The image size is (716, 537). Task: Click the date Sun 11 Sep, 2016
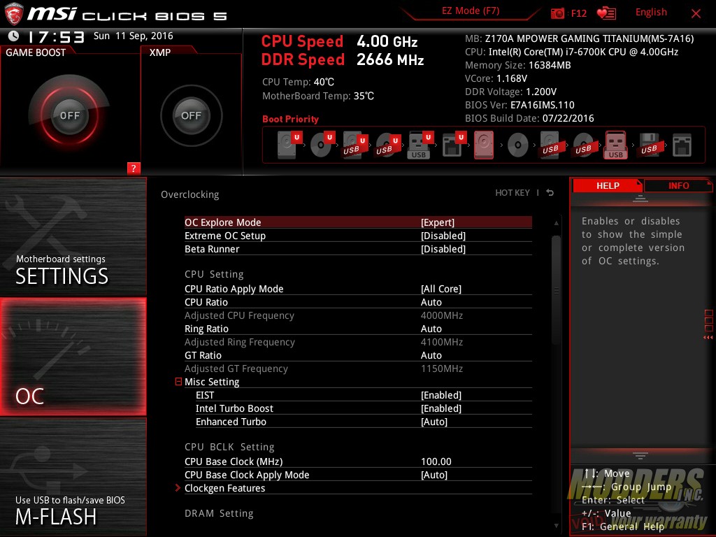pyautogui.click(x=134, y=36)
